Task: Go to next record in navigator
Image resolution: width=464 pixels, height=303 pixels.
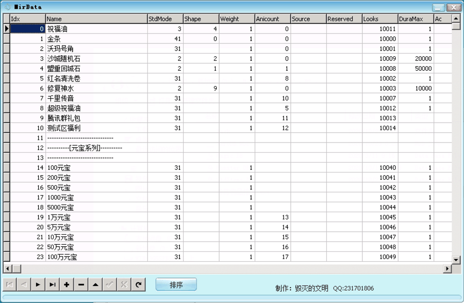Action: [x=38, y=284]
